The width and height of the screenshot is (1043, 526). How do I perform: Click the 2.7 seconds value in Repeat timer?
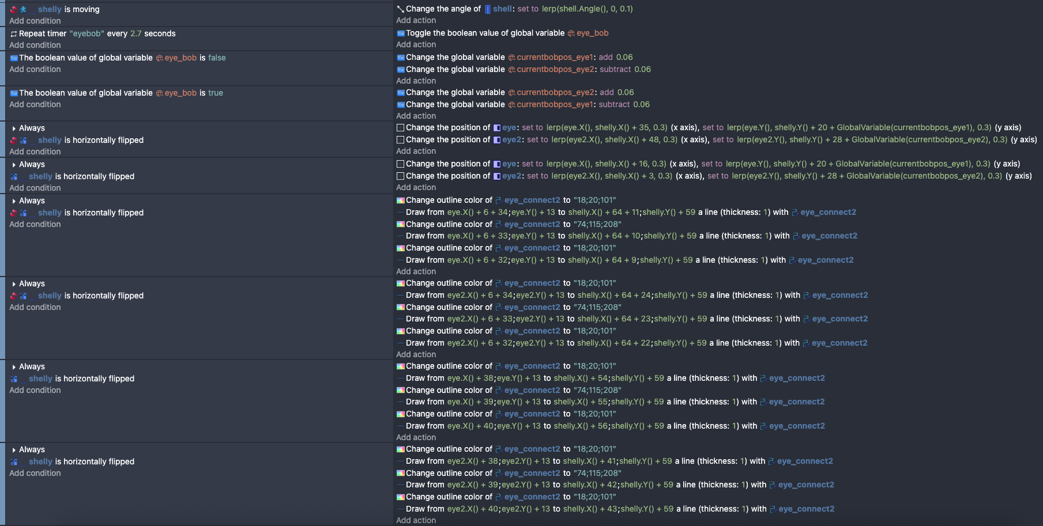(135, 34)
